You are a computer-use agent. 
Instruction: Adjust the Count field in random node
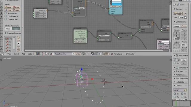pos(40,12)
